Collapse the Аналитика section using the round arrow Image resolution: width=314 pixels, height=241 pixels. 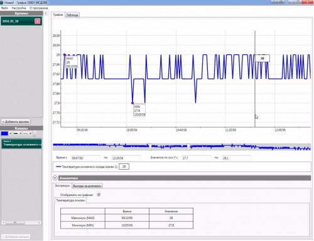(x=55, y=178)
